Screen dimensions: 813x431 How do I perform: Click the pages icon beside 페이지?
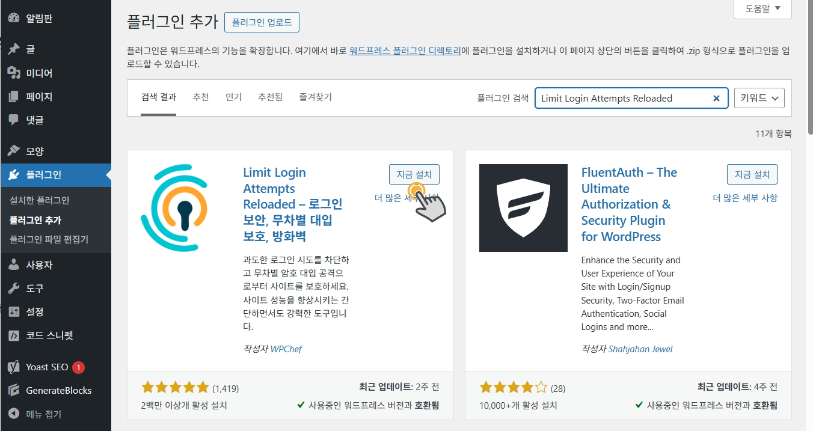[13, 96]
